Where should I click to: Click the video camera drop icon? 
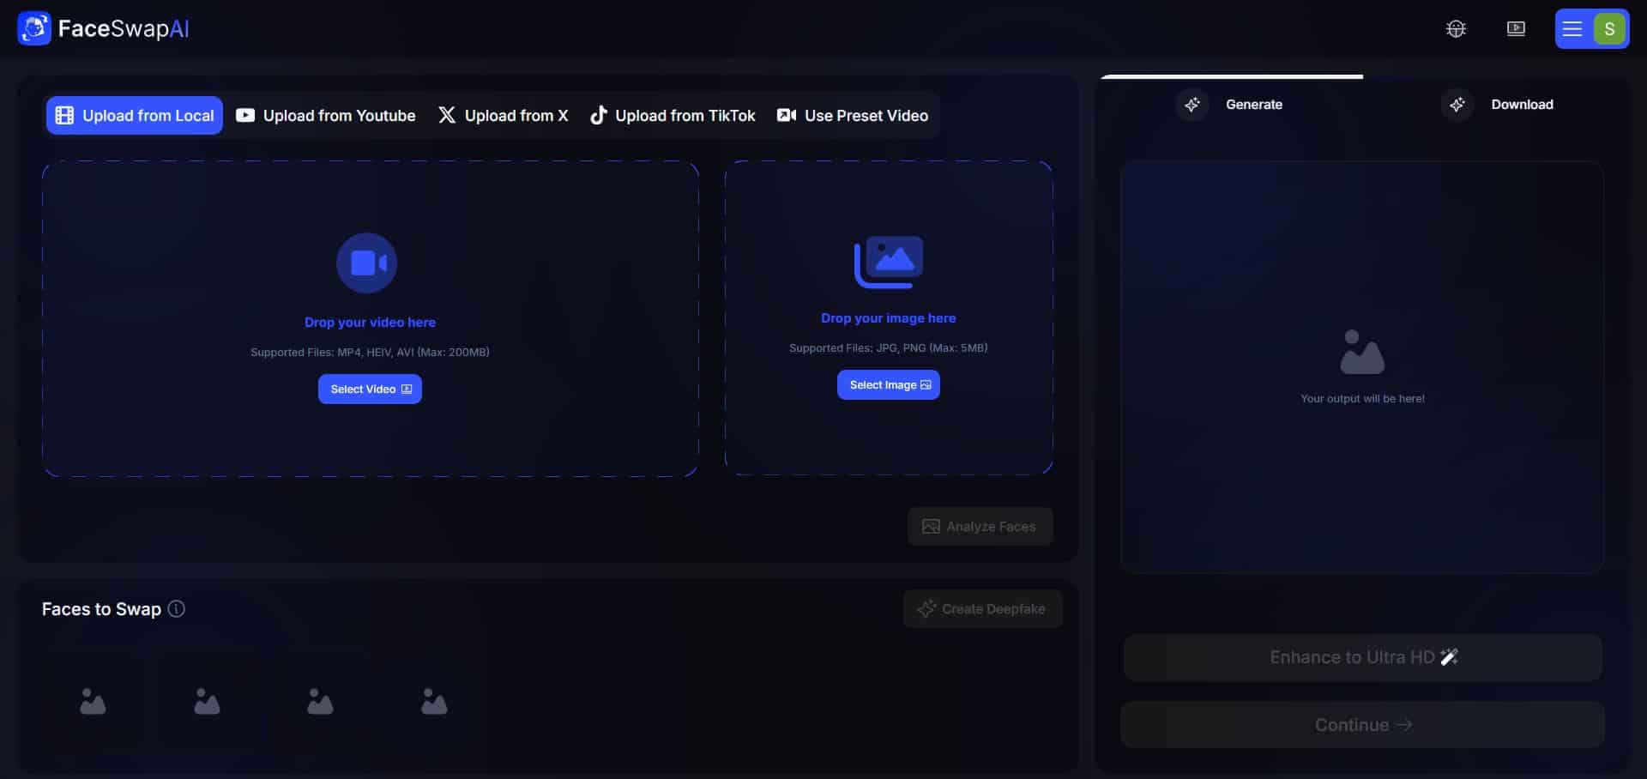367,263
